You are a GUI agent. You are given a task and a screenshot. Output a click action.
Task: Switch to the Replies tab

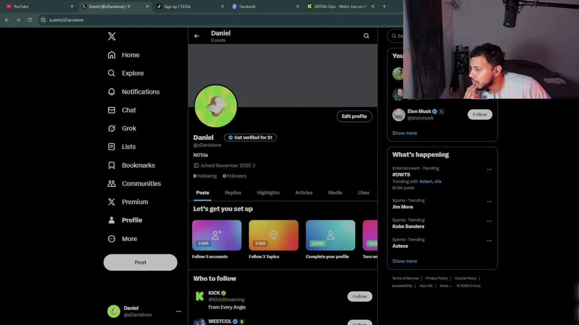pos(233,193)
